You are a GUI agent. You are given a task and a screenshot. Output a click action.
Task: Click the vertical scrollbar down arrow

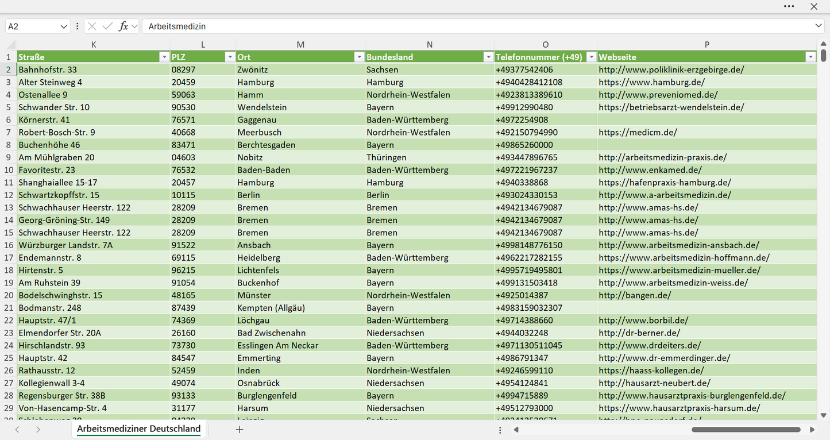824,415
